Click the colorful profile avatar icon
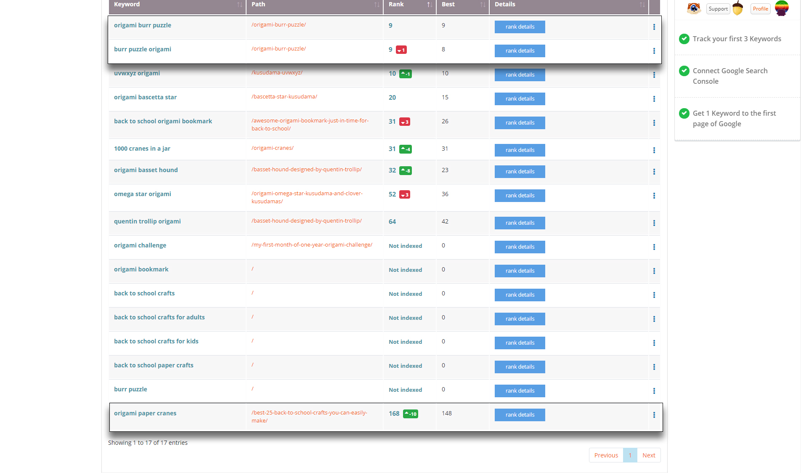801x473 pixels. (782, 8)
